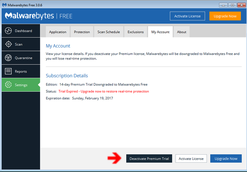Click the blue Upgrade Now button at bottom
Viewport: 247px width, 172px height.
click(x=226, y=158)
